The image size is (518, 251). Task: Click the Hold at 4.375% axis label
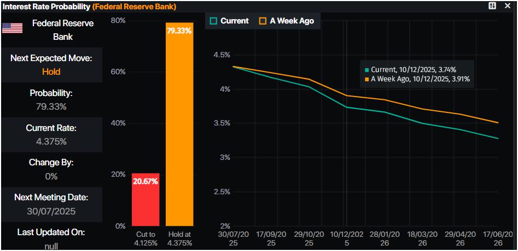click(x=179, y=238)
